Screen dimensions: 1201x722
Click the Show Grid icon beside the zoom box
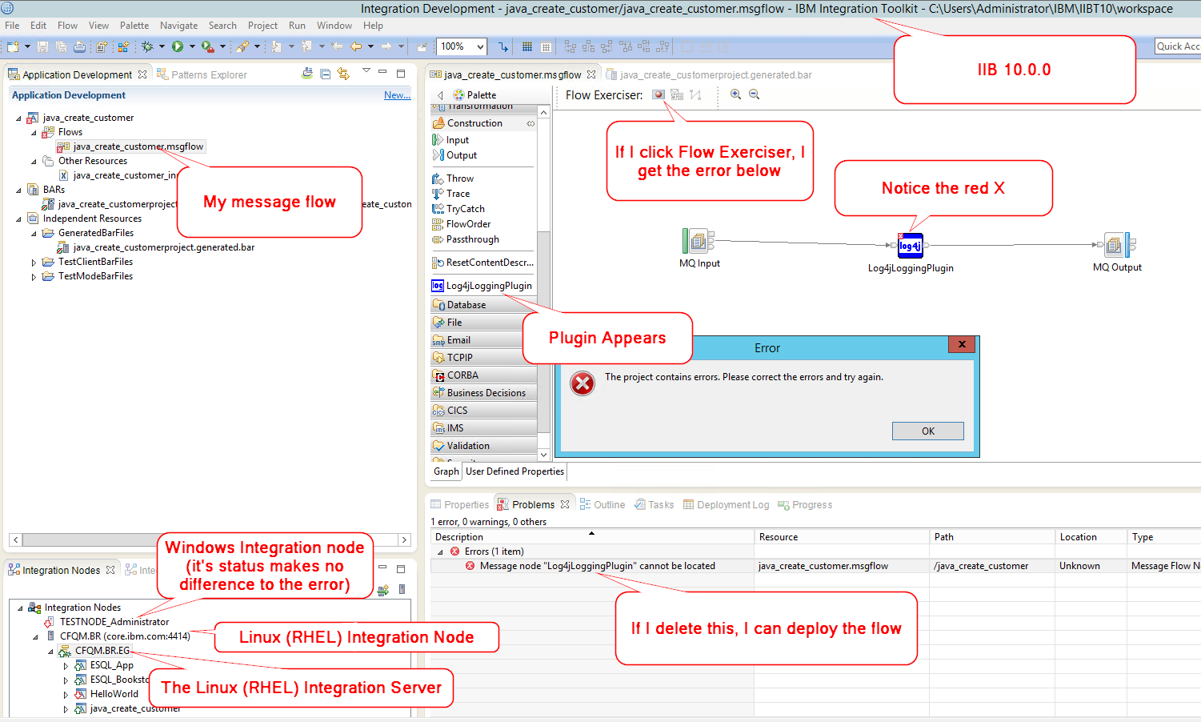click(527, 47)
